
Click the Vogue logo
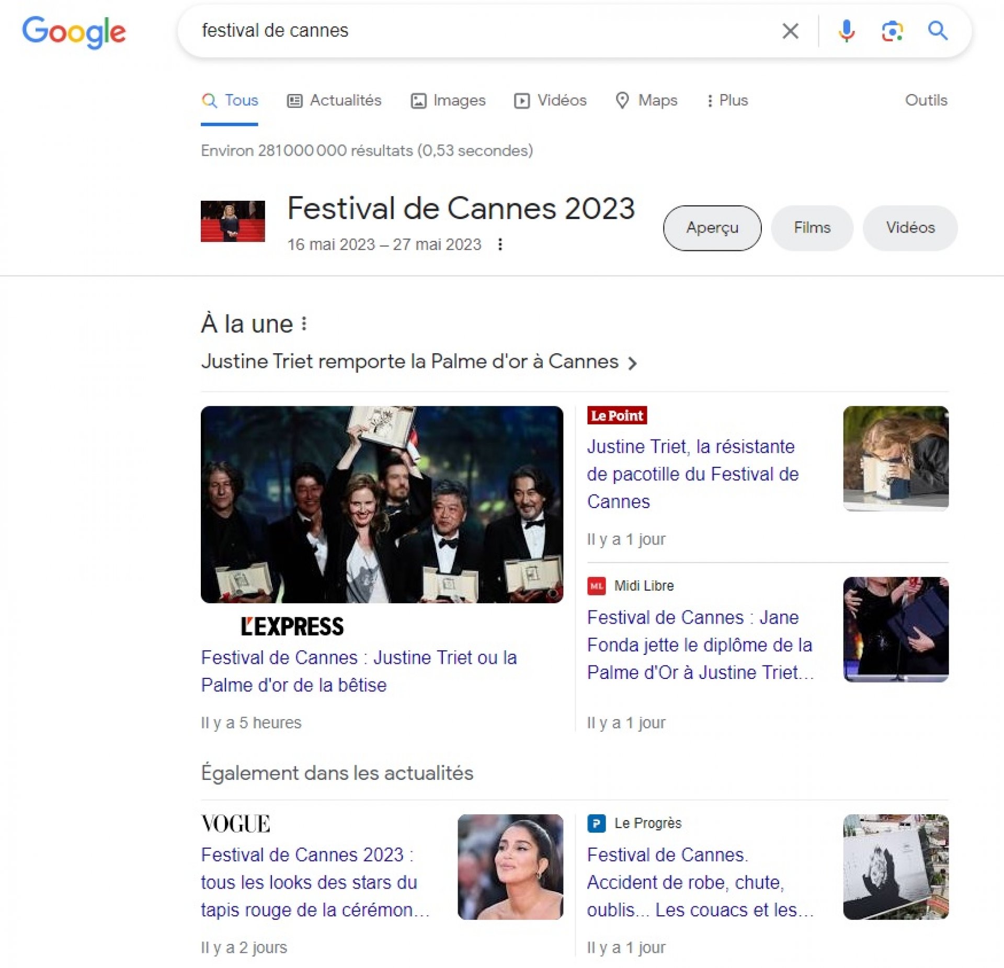coord(236,824)
